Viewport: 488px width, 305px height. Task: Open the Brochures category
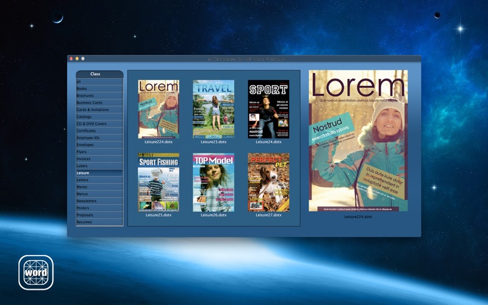(x=99, y=96)
